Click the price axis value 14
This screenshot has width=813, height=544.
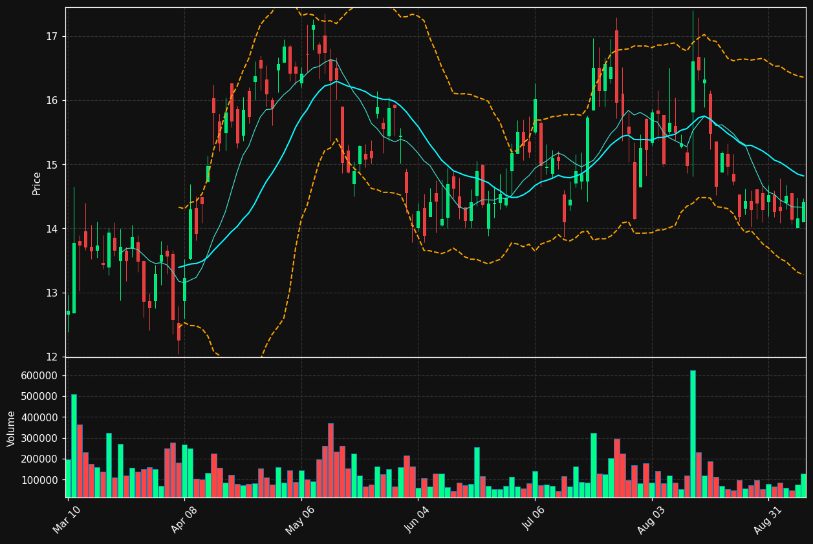[51, 229]
